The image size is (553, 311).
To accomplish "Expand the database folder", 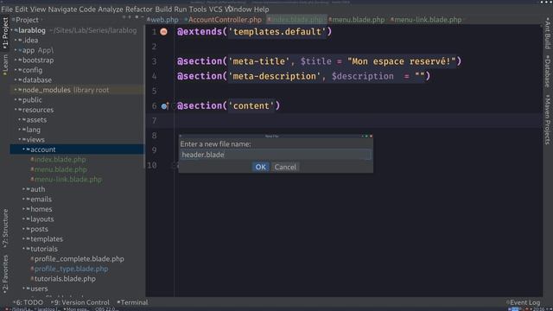I will pyautogui.click(x=16, y=80).
